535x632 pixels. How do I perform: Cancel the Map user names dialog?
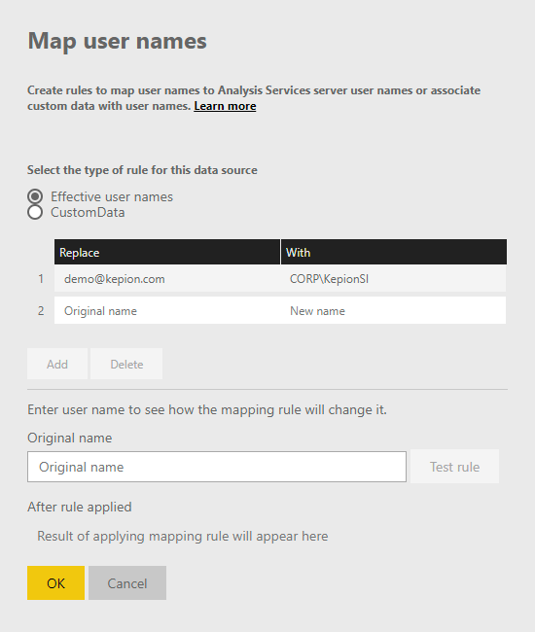point(127,582)
